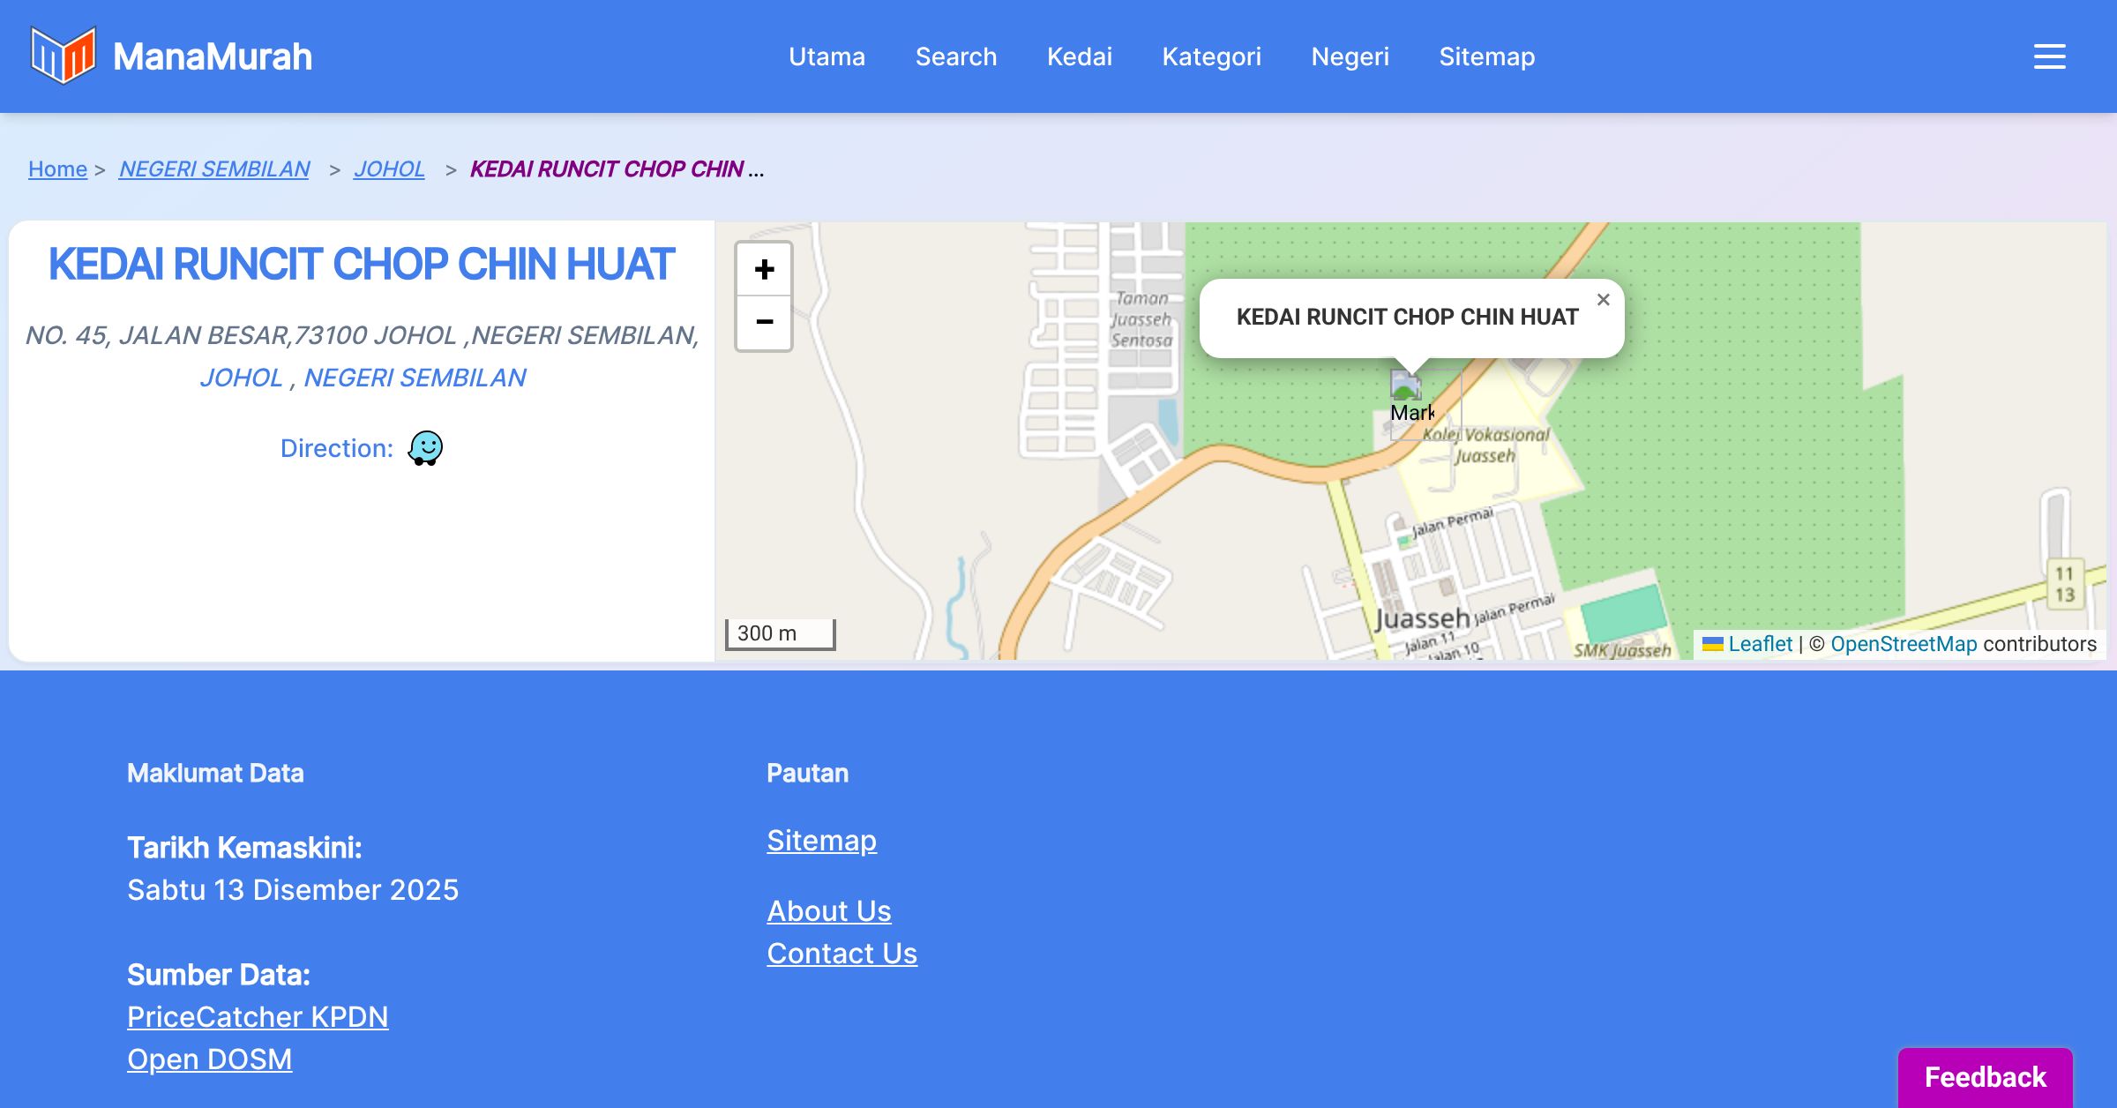Click the Waze direction icon
Viewport: 2117px width, 1108px height.
point(425,448)
